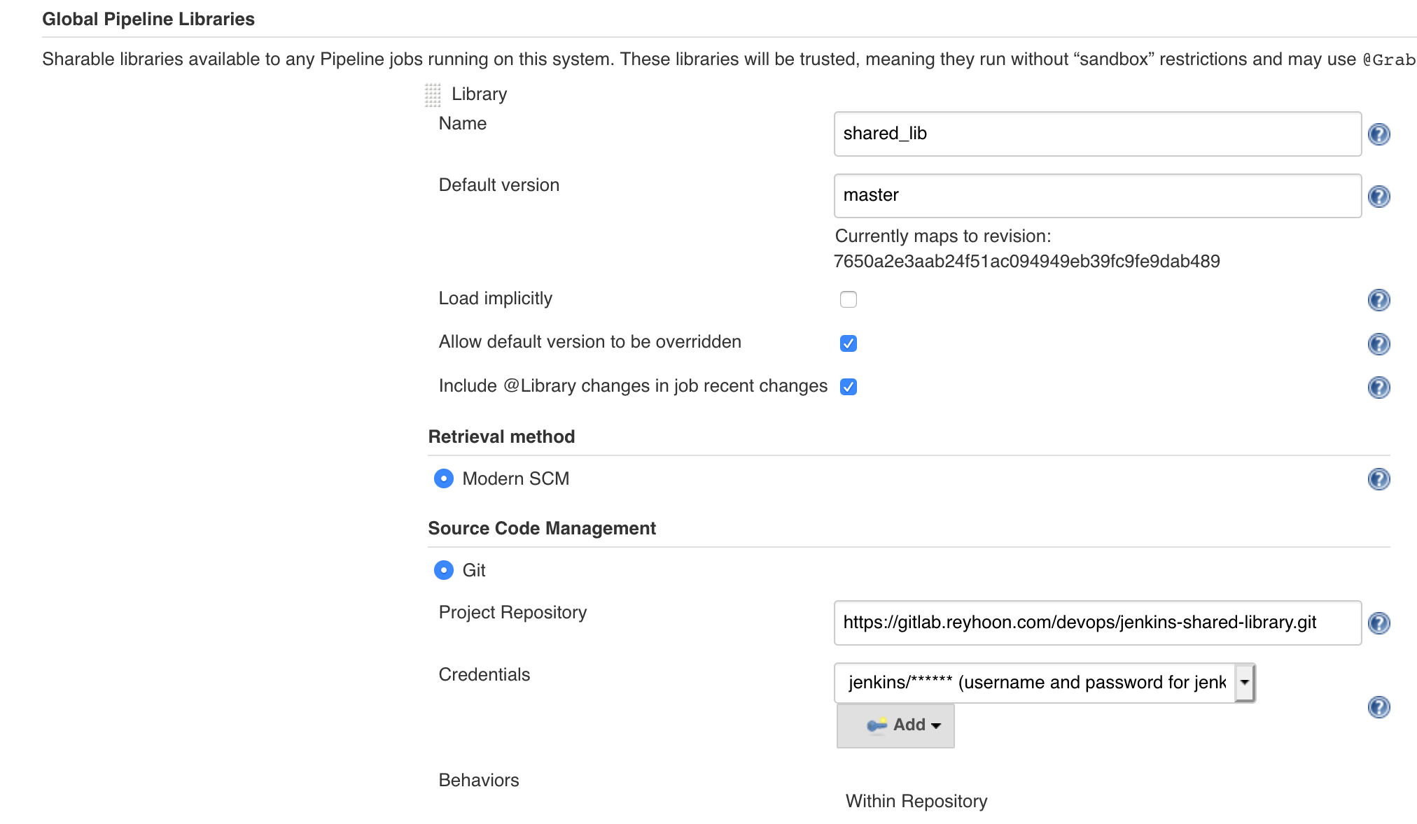Open help for Default version field
Image resolution: width=1417 pixels, height=824 pixels.
(1378, 197)
